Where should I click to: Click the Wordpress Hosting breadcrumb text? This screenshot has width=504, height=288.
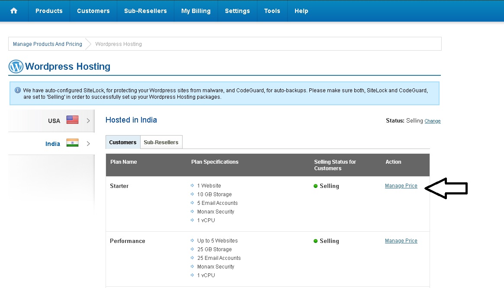[119, 44]
